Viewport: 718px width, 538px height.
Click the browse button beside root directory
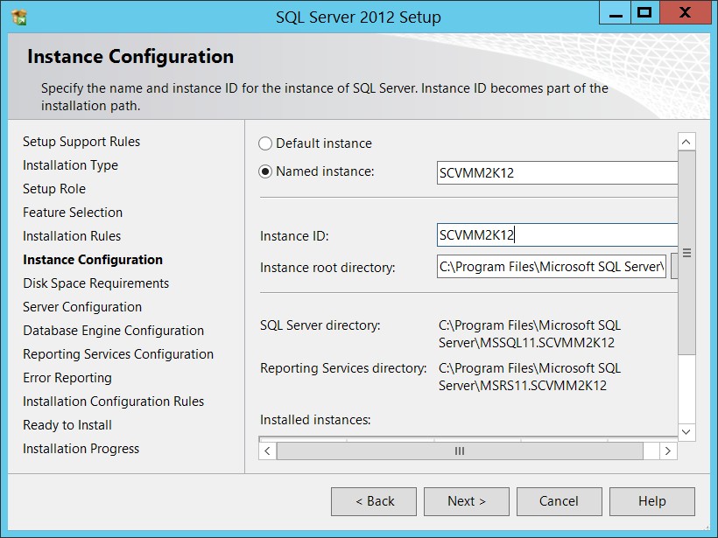click(x=674, y=267)
